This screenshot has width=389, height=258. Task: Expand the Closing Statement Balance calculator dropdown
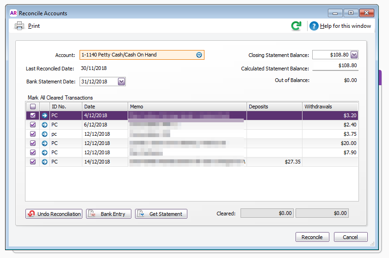[x=354, y=55]
